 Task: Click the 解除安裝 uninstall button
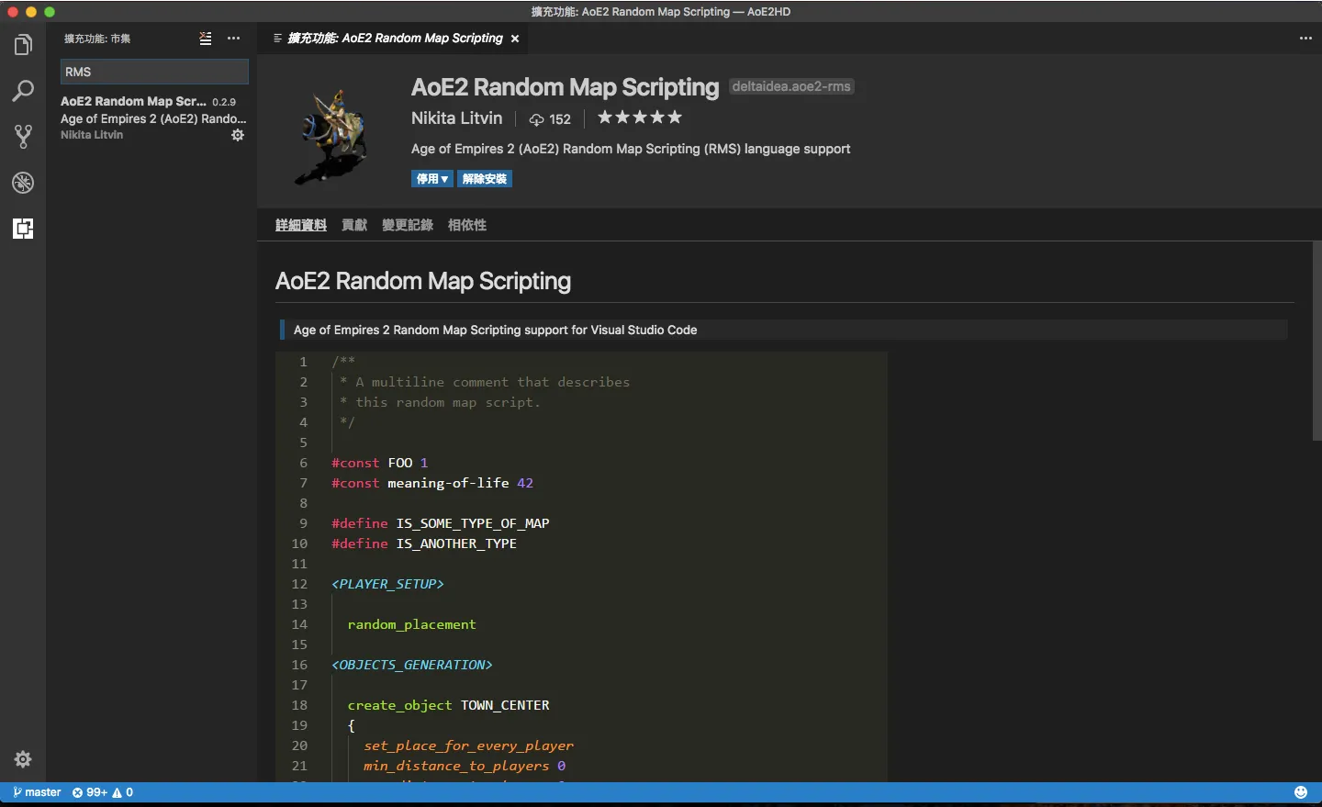[484, 178]
